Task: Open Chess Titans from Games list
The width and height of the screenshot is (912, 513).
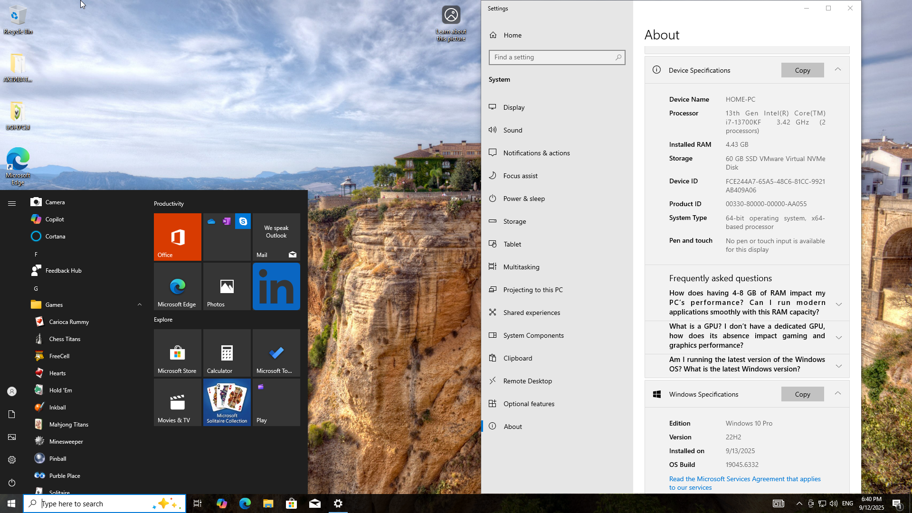Action: 65,339
